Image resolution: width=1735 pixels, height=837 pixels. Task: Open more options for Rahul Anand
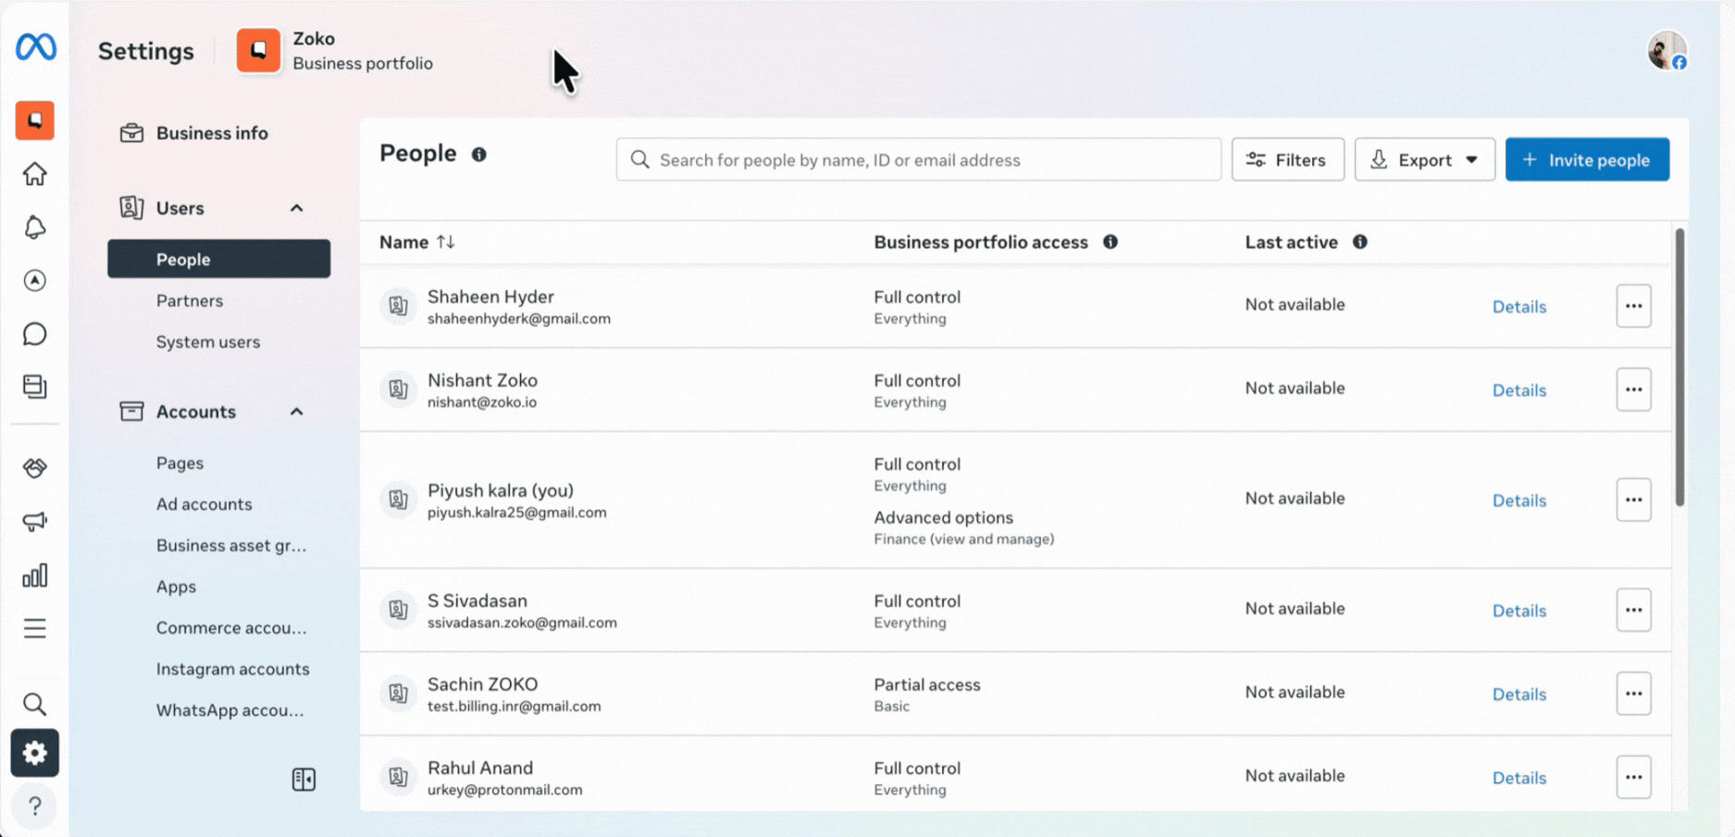click(x=1634, y=777)
